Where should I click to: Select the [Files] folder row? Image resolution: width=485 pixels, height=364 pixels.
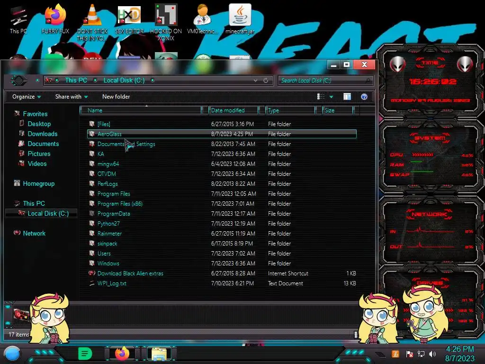[222, 124]
